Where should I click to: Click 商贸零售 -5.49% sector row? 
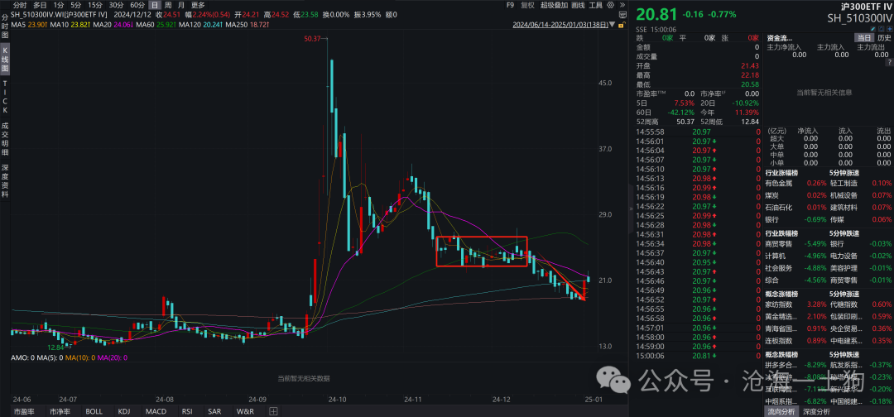(795, 244)
